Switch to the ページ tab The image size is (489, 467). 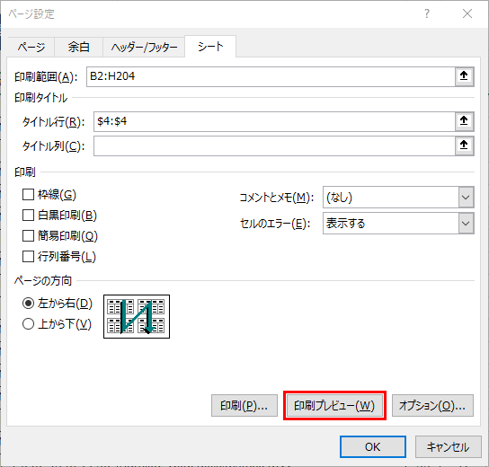(31, 47)
